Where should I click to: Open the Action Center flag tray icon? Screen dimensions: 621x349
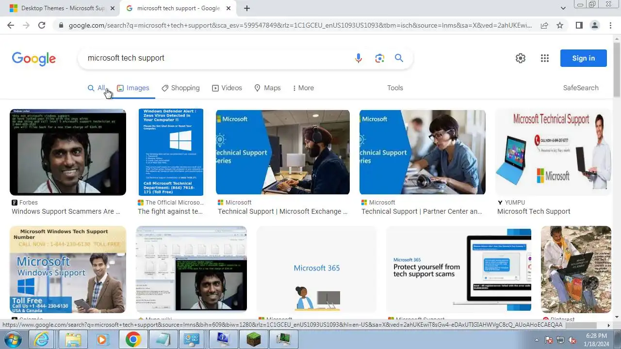(549, 340)
